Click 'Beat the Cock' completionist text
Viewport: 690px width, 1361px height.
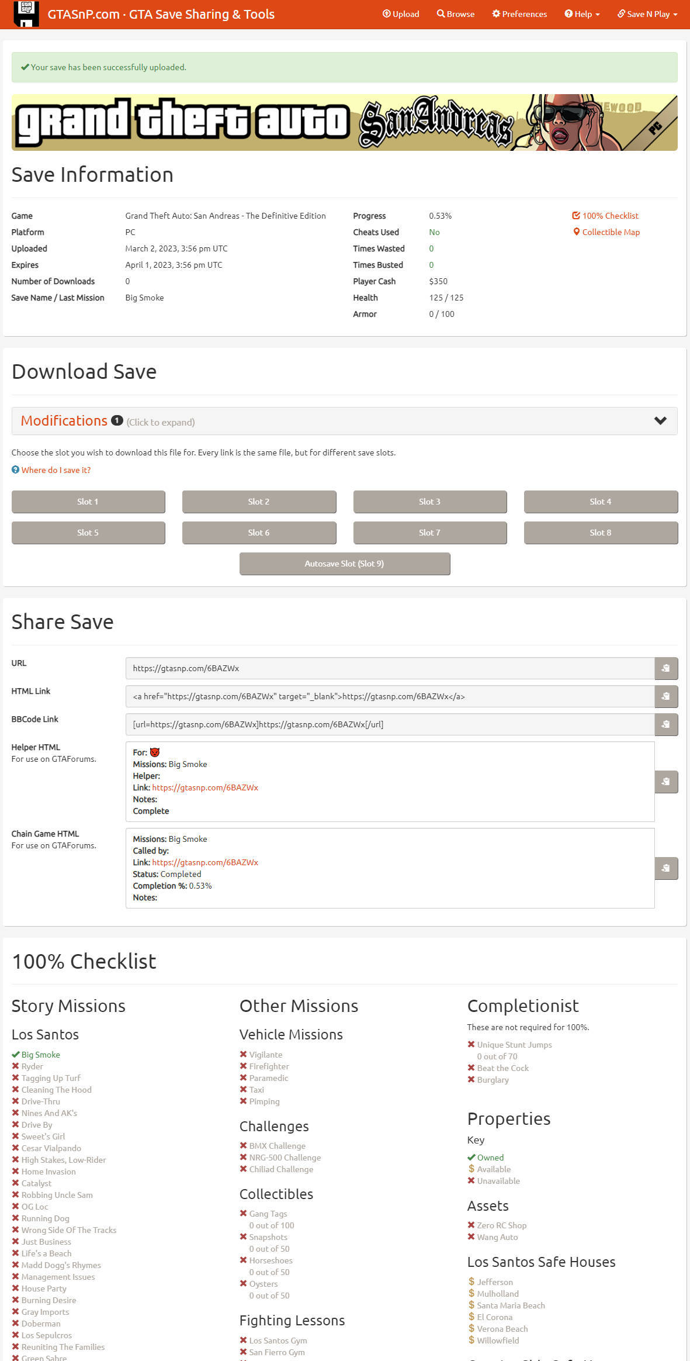(x=503, y=1068)
